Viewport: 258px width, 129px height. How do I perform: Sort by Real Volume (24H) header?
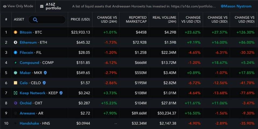(x=164, y=19)
